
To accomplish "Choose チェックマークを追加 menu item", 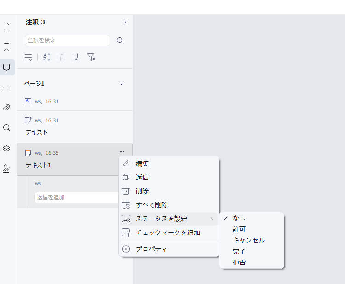I will click(169, 233).
